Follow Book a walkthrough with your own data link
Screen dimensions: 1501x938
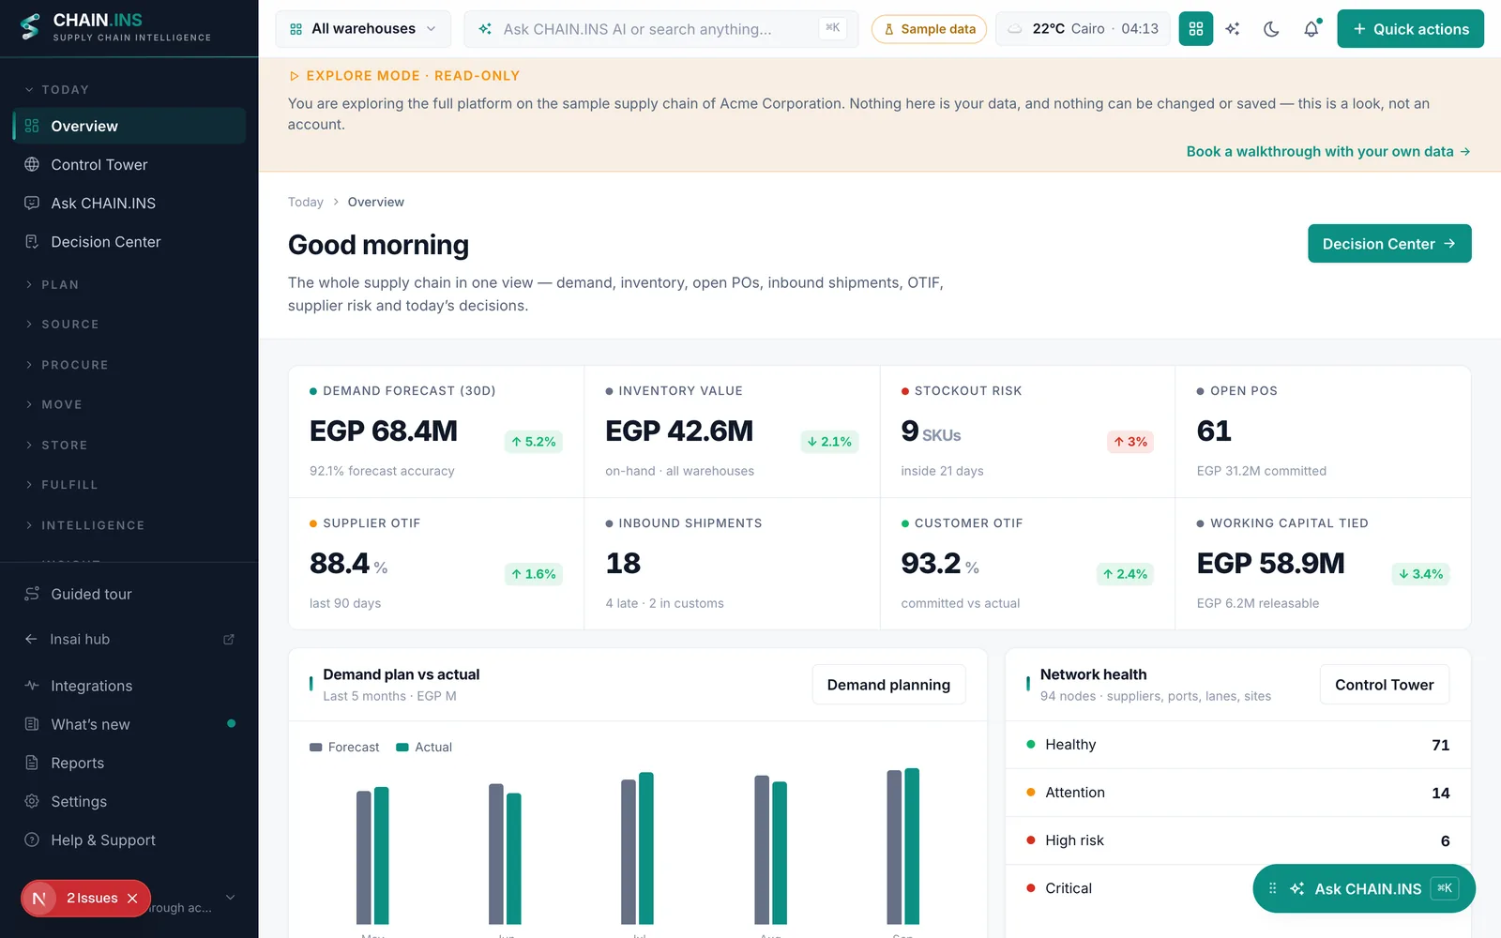coord(1328,151)
